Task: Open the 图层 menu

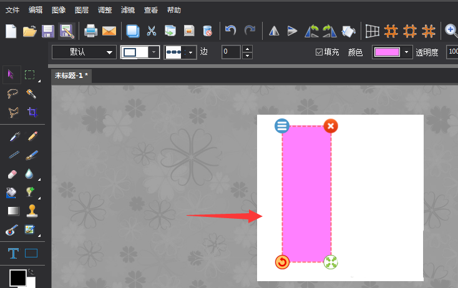Action: pos(82,10)
